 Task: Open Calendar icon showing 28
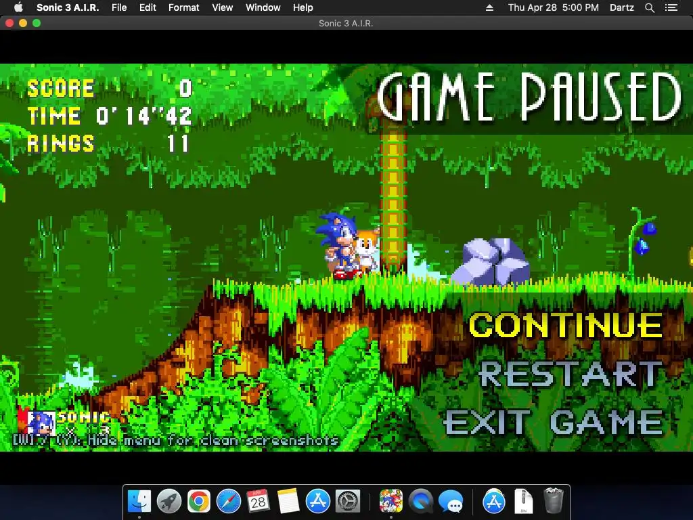tap(258, 501)
